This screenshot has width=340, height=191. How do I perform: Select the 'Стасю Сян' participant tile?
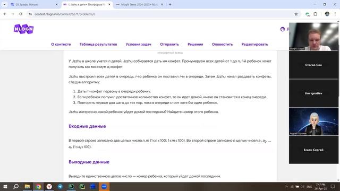(x=313, y=65)
